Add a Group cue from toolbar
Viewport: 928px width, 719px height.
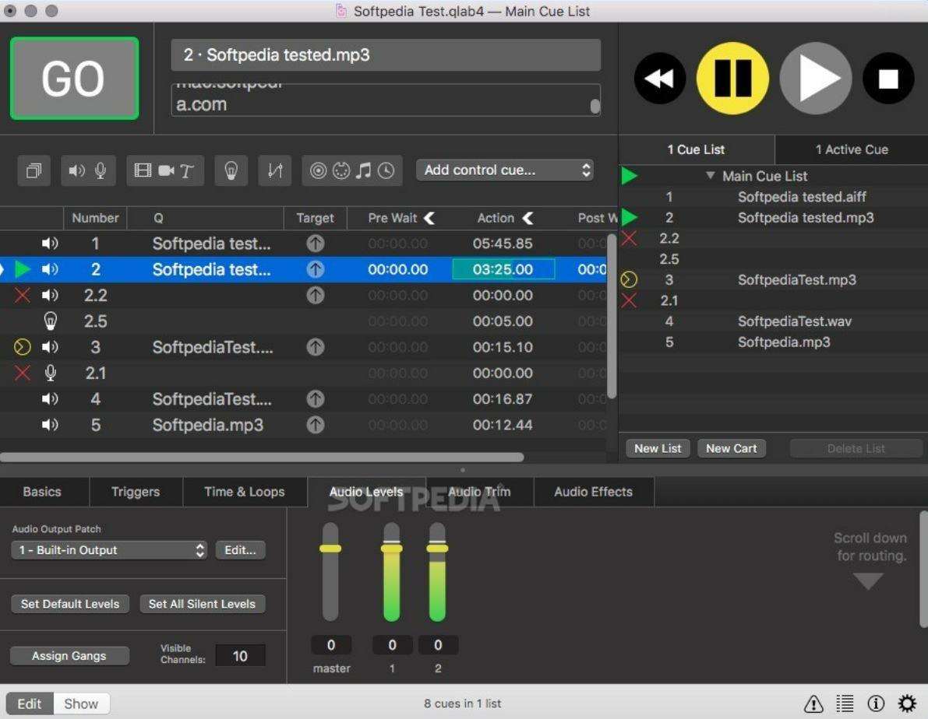(x=34, y=171)
